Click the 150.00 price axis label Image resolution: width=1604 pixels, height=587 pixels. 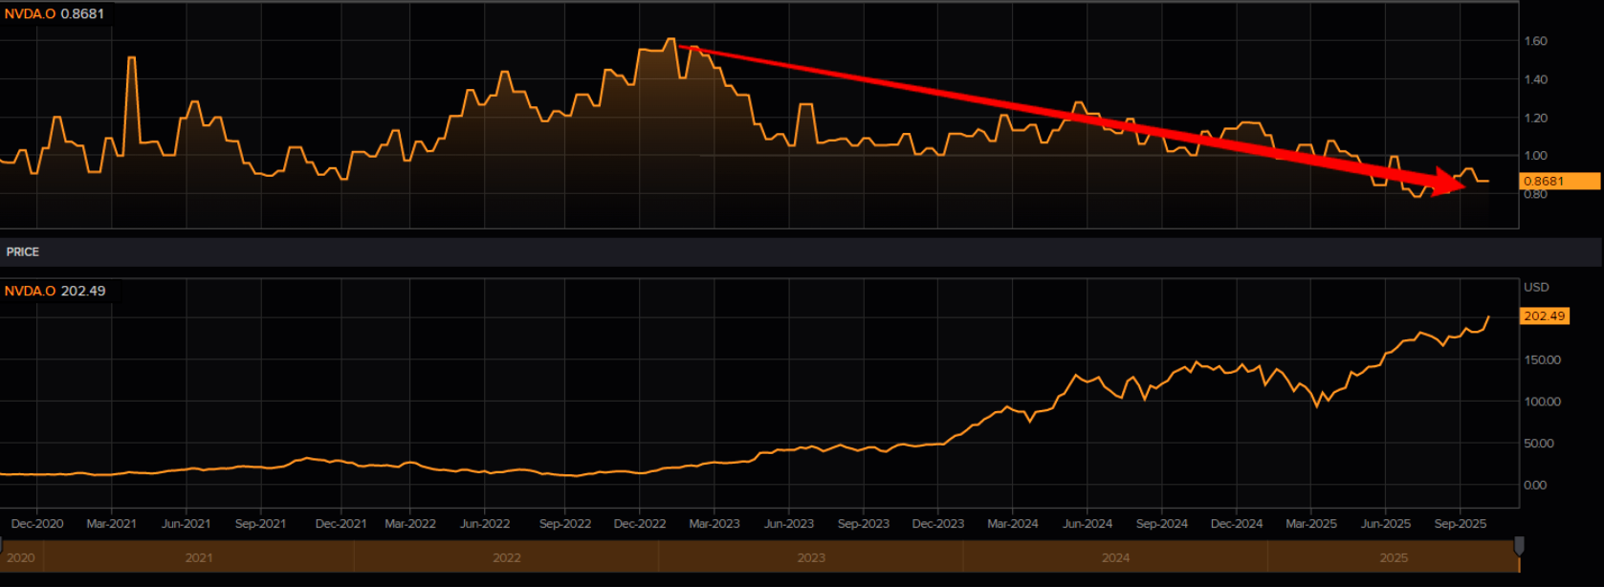(1541, 360)
